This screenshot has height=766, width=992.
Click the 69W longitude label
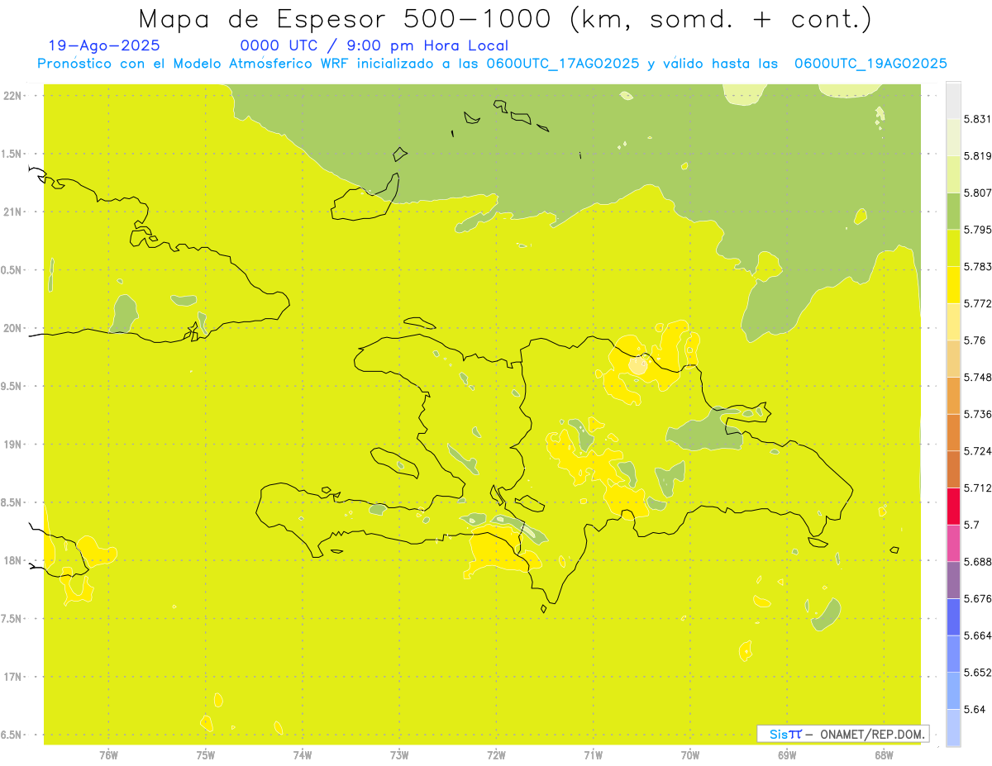point(787,754)
